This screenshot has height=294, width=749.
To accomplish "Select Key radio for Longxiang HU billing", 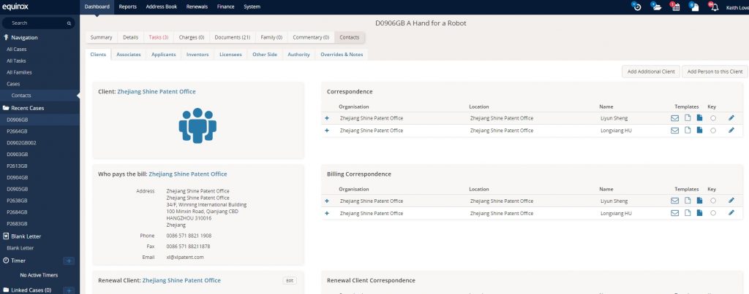I will (x=712, y=213).
